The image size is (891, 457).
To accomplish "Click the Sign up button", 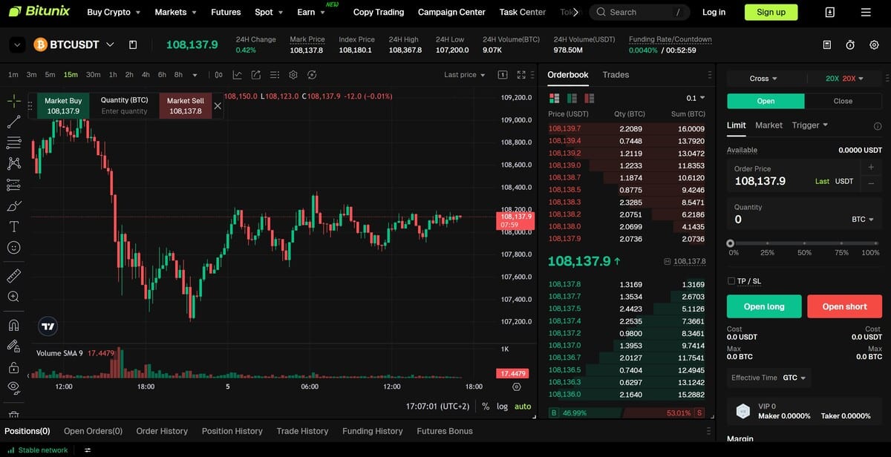I will [x=771, y=12].
